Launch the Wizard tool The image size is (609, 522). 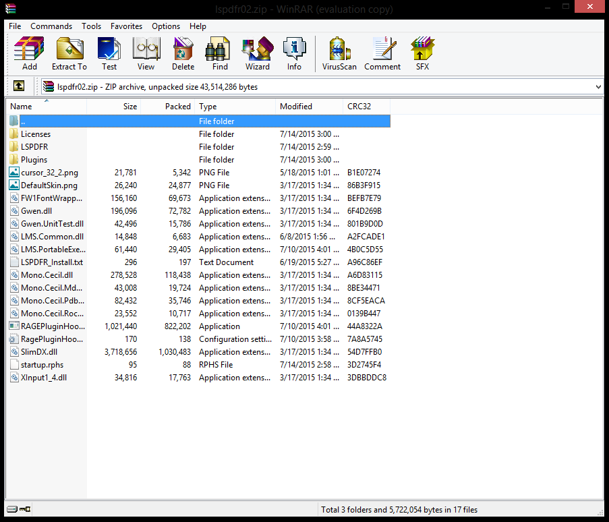coord(257,53)
